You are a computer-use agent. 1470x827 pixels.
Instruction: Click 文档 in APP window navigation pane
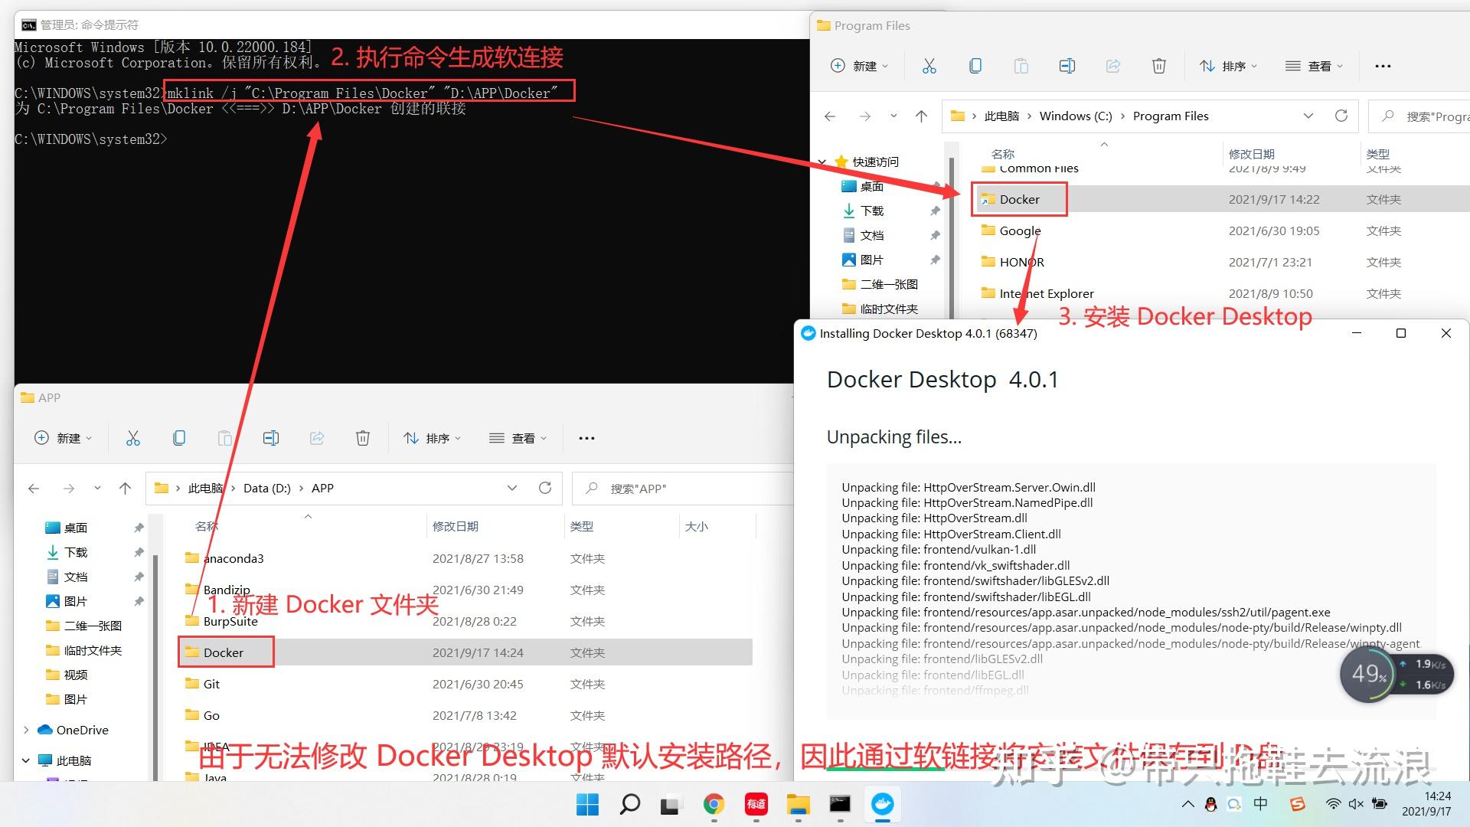[75, 577]
